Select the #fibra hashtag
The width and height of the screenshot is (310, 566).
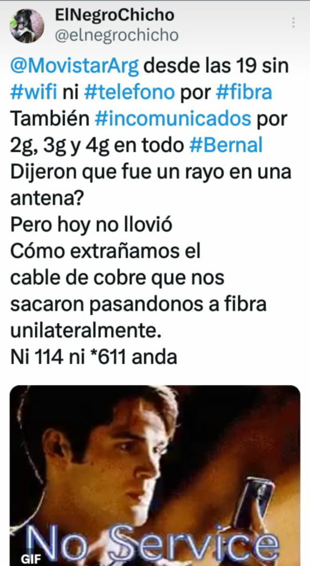244,93
